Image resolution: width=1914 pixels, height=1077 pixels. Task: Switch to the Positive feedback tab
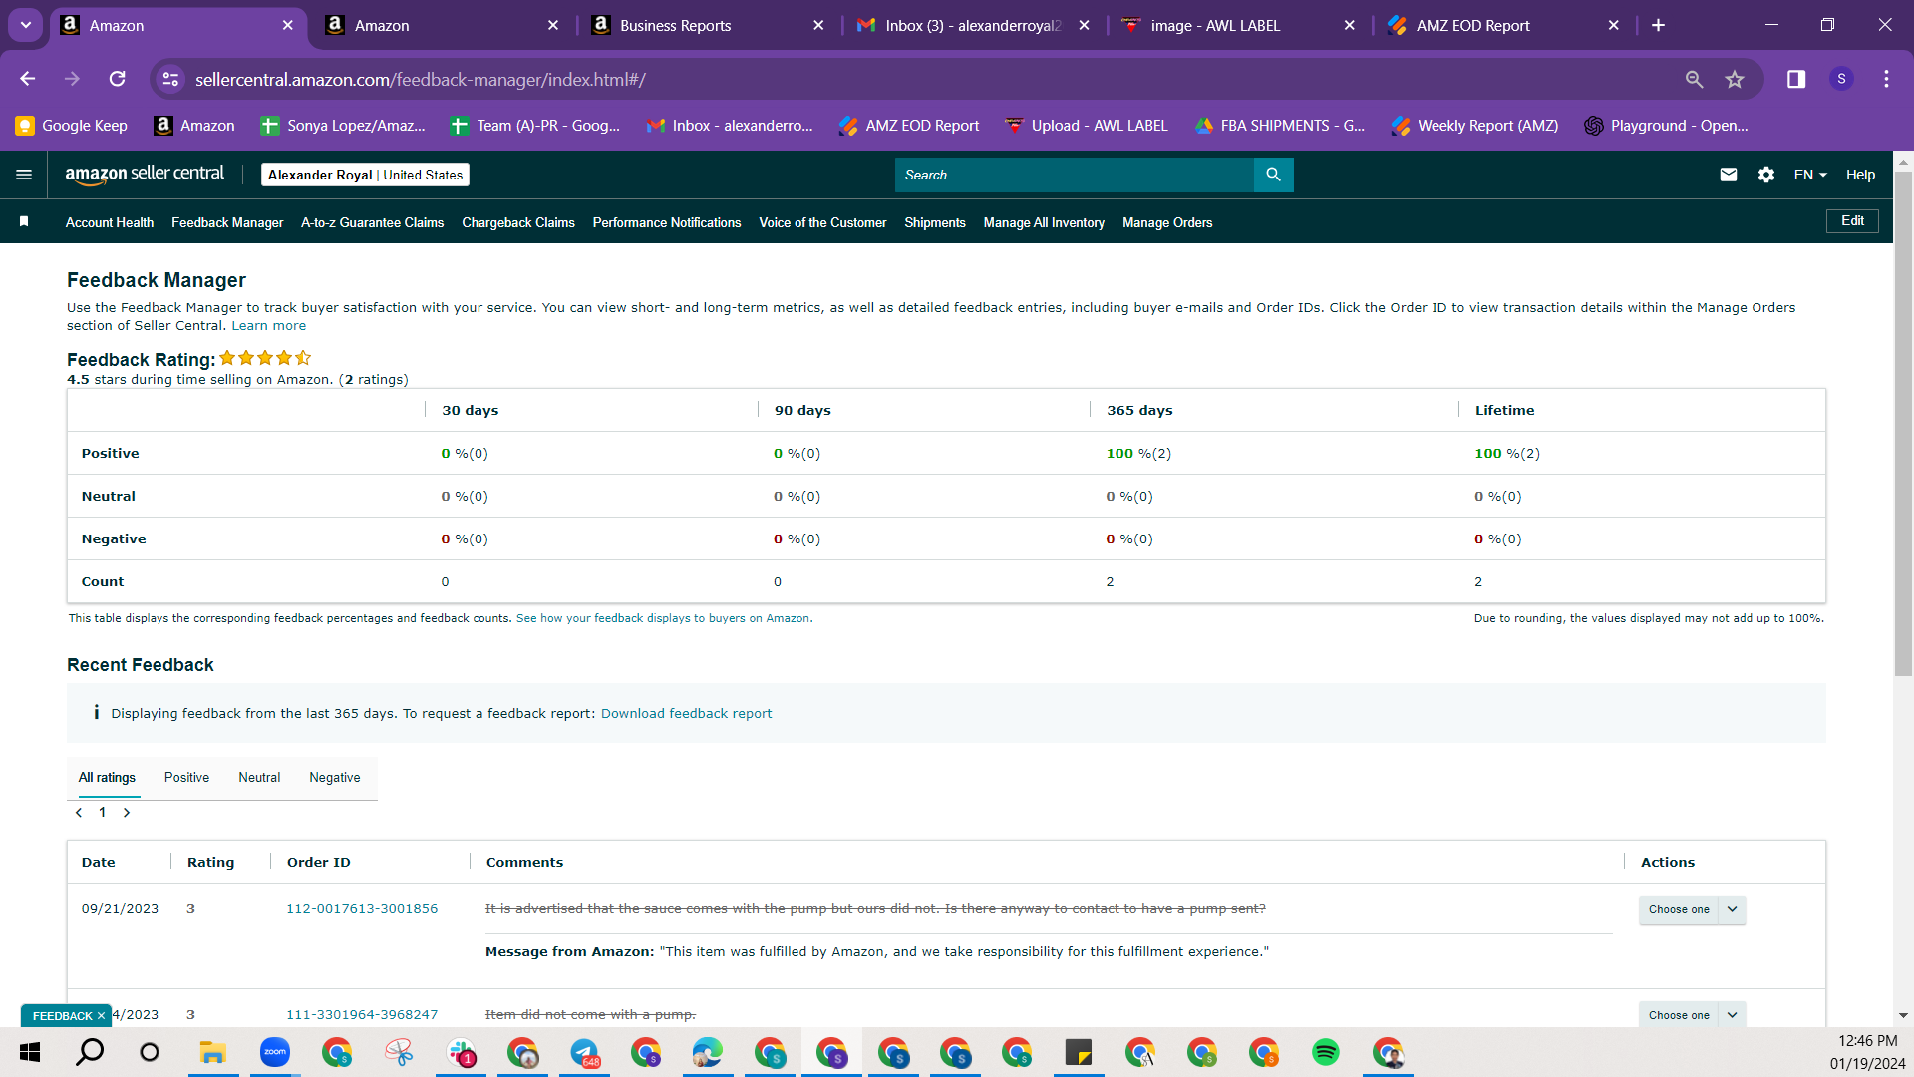[x=186, y=778]
